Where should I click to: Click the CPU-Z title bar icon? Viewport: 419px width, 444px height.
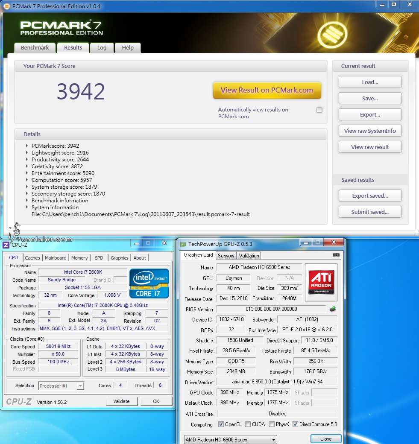pyautogui.click(x=6, y=245)
